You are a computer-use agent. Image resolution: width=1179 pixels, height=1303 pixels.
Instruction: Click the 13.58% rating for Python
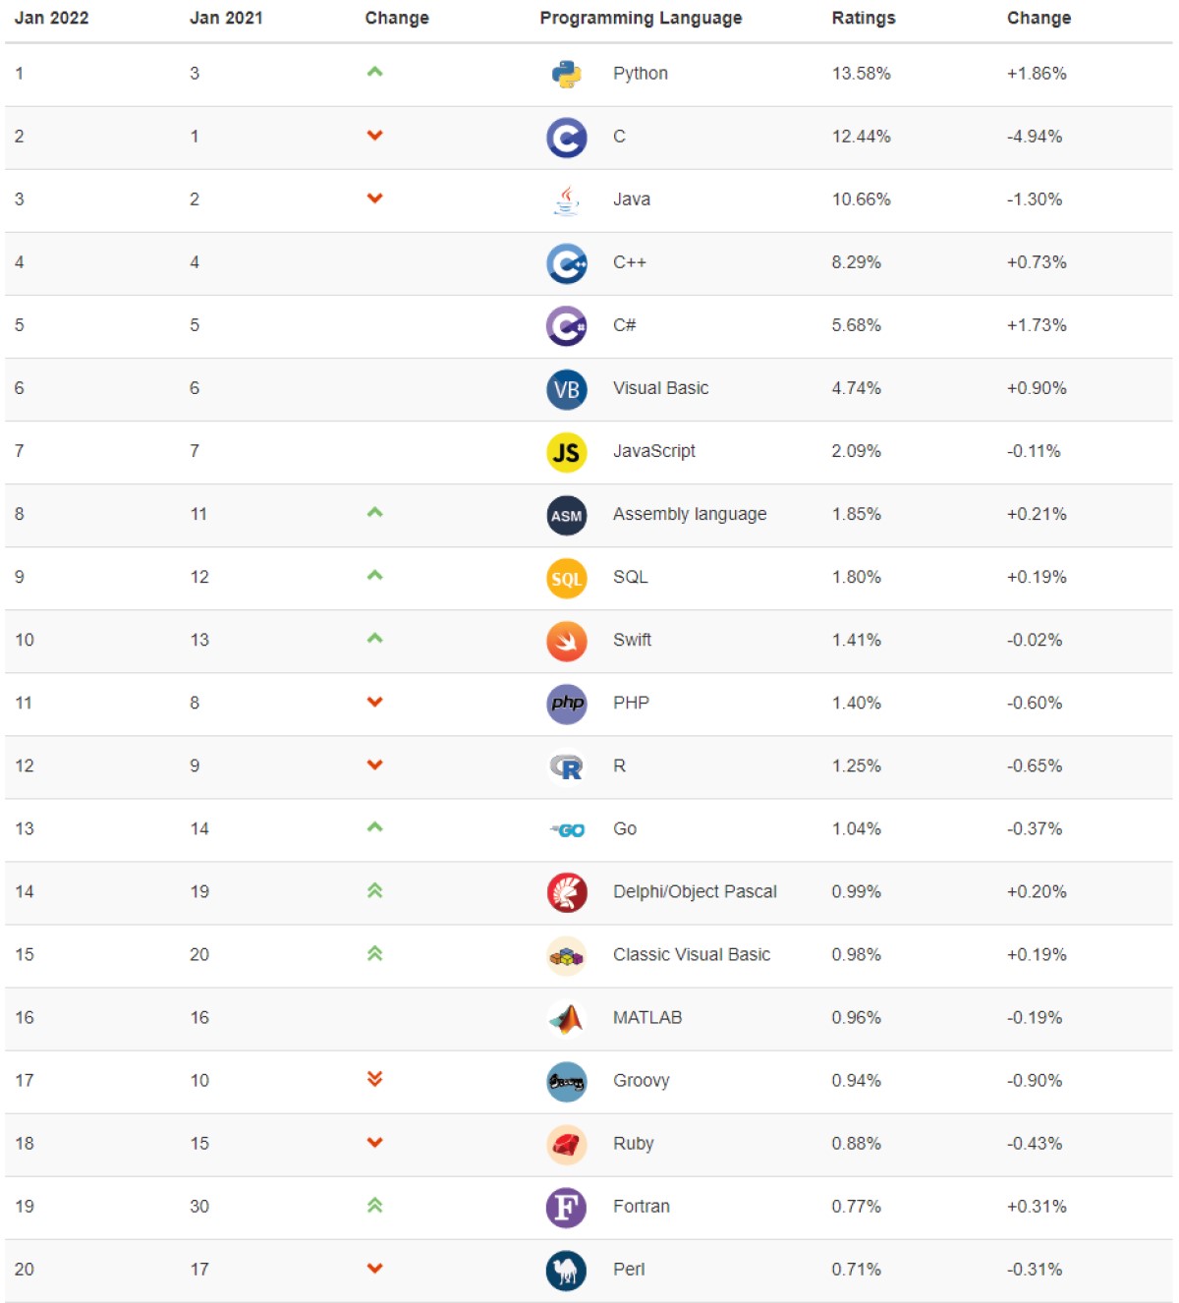tap(862, 74)
